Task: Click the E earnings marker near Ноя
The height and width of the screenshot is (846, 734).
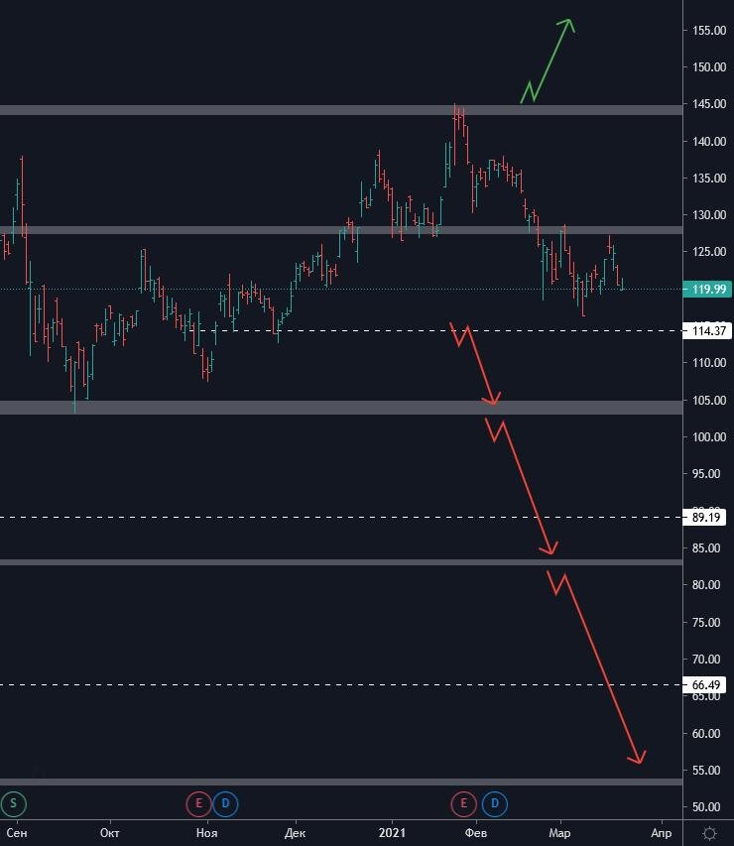Action: [x=198, y=803]
